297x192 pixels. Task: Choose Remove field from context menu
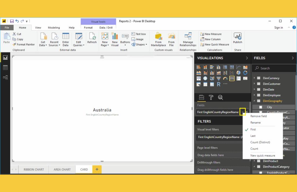[x=258, y=116]
